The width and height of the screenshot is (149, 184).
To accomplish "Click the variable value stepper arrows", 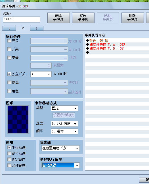I will pyautogui.click(x=49, y=66).
